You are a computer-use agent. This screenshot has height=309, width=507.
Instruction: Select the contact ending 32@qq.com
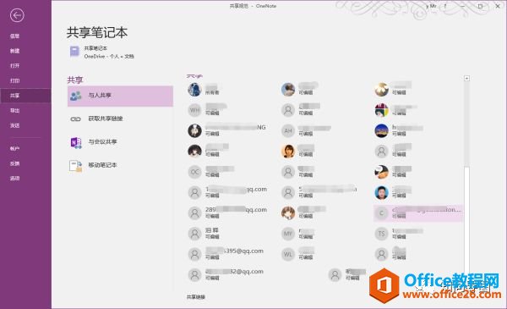234,272
